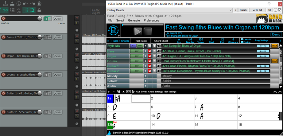Viewport: 283px width, 136px height.
Task: Open the File menu in Band-in-a-Box
Action: pyautogui.click(x=110, y=20)
